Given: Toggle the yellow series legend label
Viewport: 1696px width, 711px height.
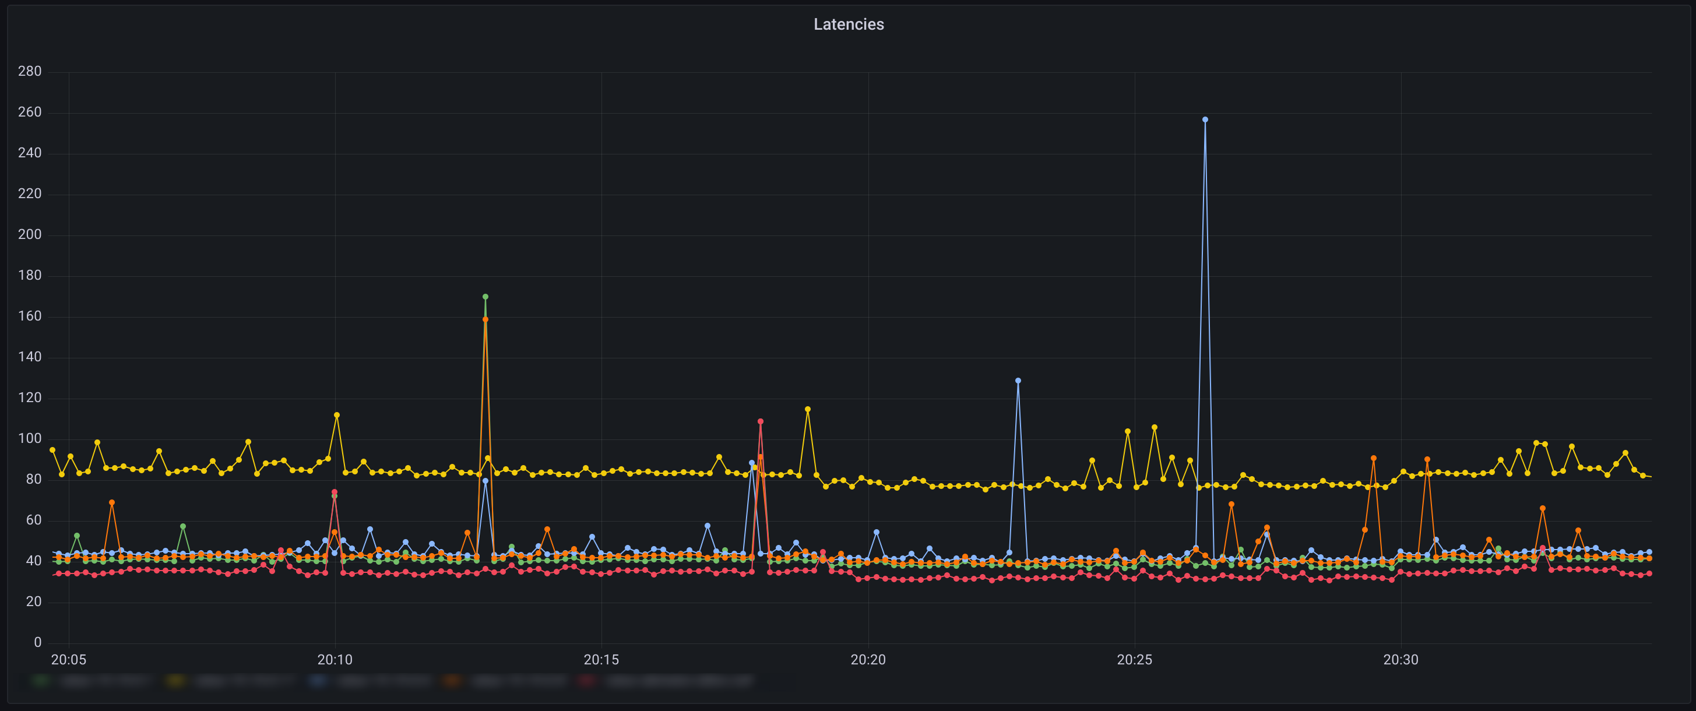Looking at the screenshot, I should pos(245,681).
